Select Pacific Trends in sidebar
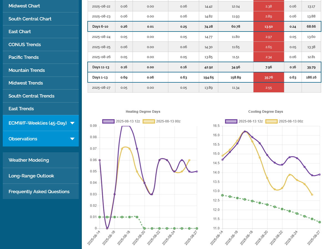 [x=24, y=57]
